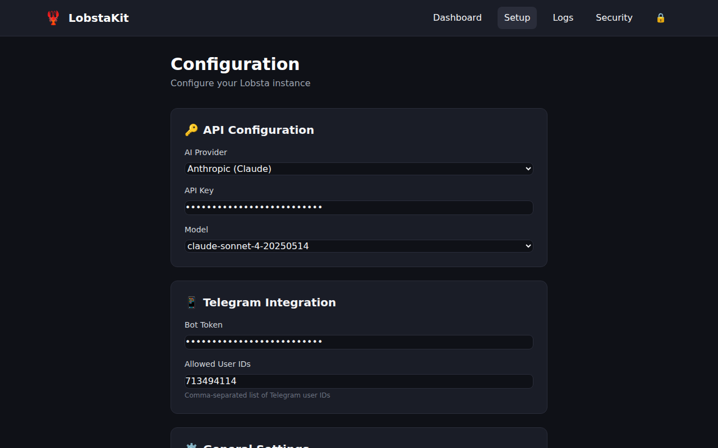Click the gear icon next to General Settings
Viewport: 718px width, 448px height.
point(191,446)
